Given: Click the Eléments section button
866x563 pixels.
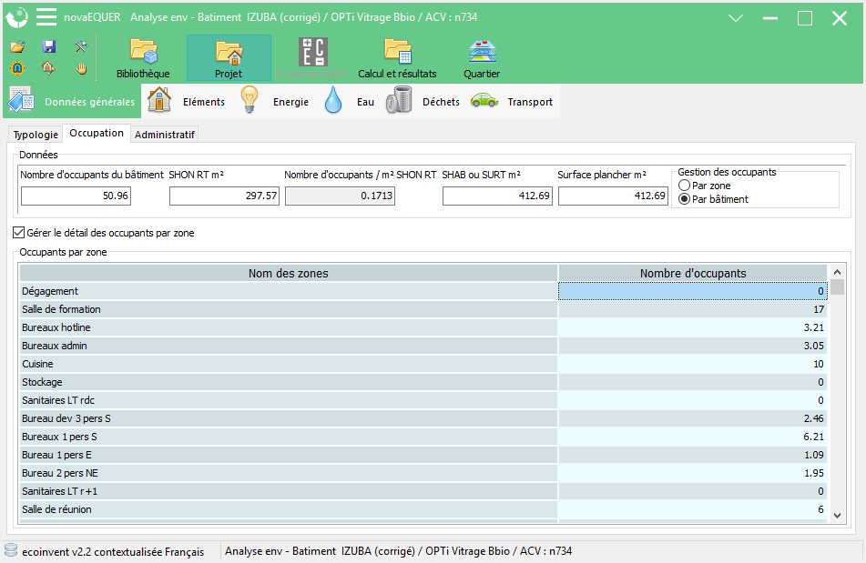Looking at the screenshot, I should (187, 101).
